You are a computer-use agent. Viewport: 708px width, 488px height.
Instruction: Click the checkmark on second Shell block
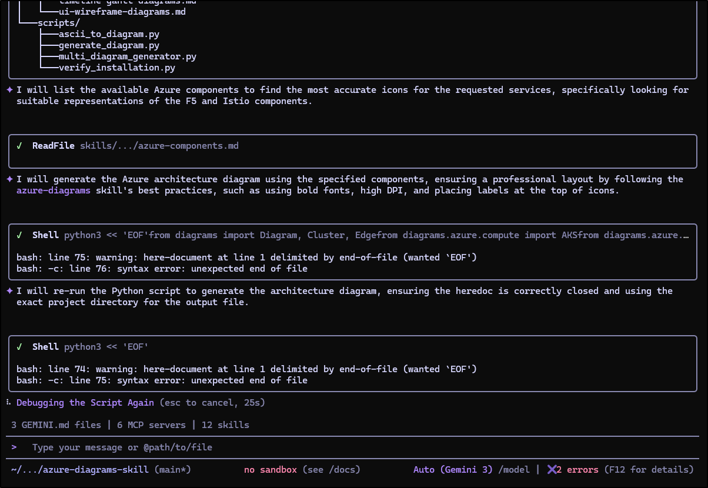pos(19,347)
